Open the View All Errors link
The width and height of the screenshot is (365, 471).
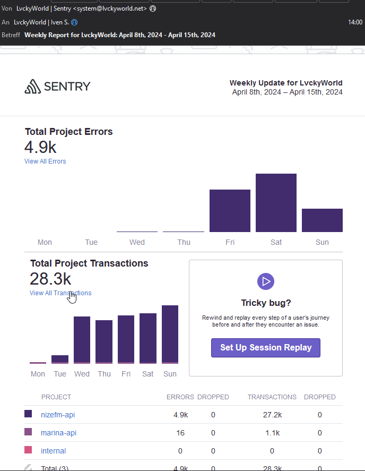(45, 161)
